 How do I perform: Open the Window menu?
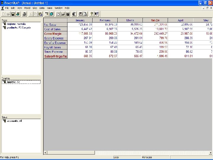[x=59, y=8]
